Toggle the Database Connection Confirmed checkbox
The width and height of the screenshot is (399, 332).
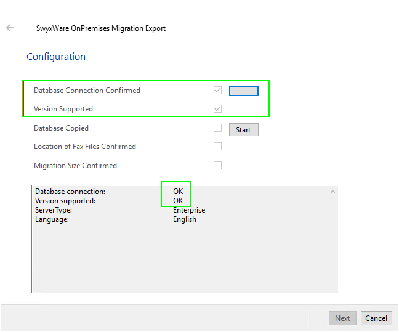click(217, 91)
